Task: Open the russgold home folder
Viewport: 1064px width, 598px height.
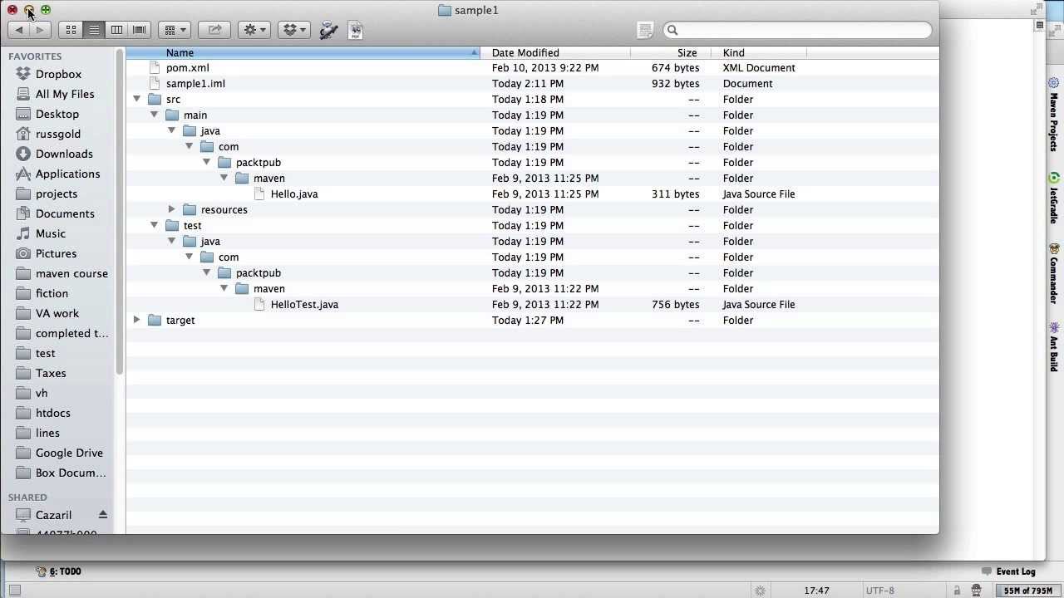Action: 58,134
